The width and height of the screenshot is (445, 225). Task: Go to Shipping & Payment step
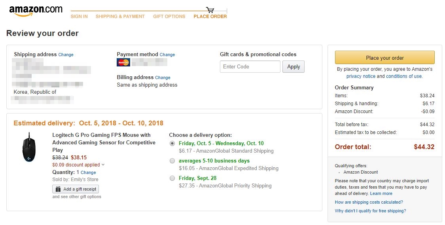point(120,17)
